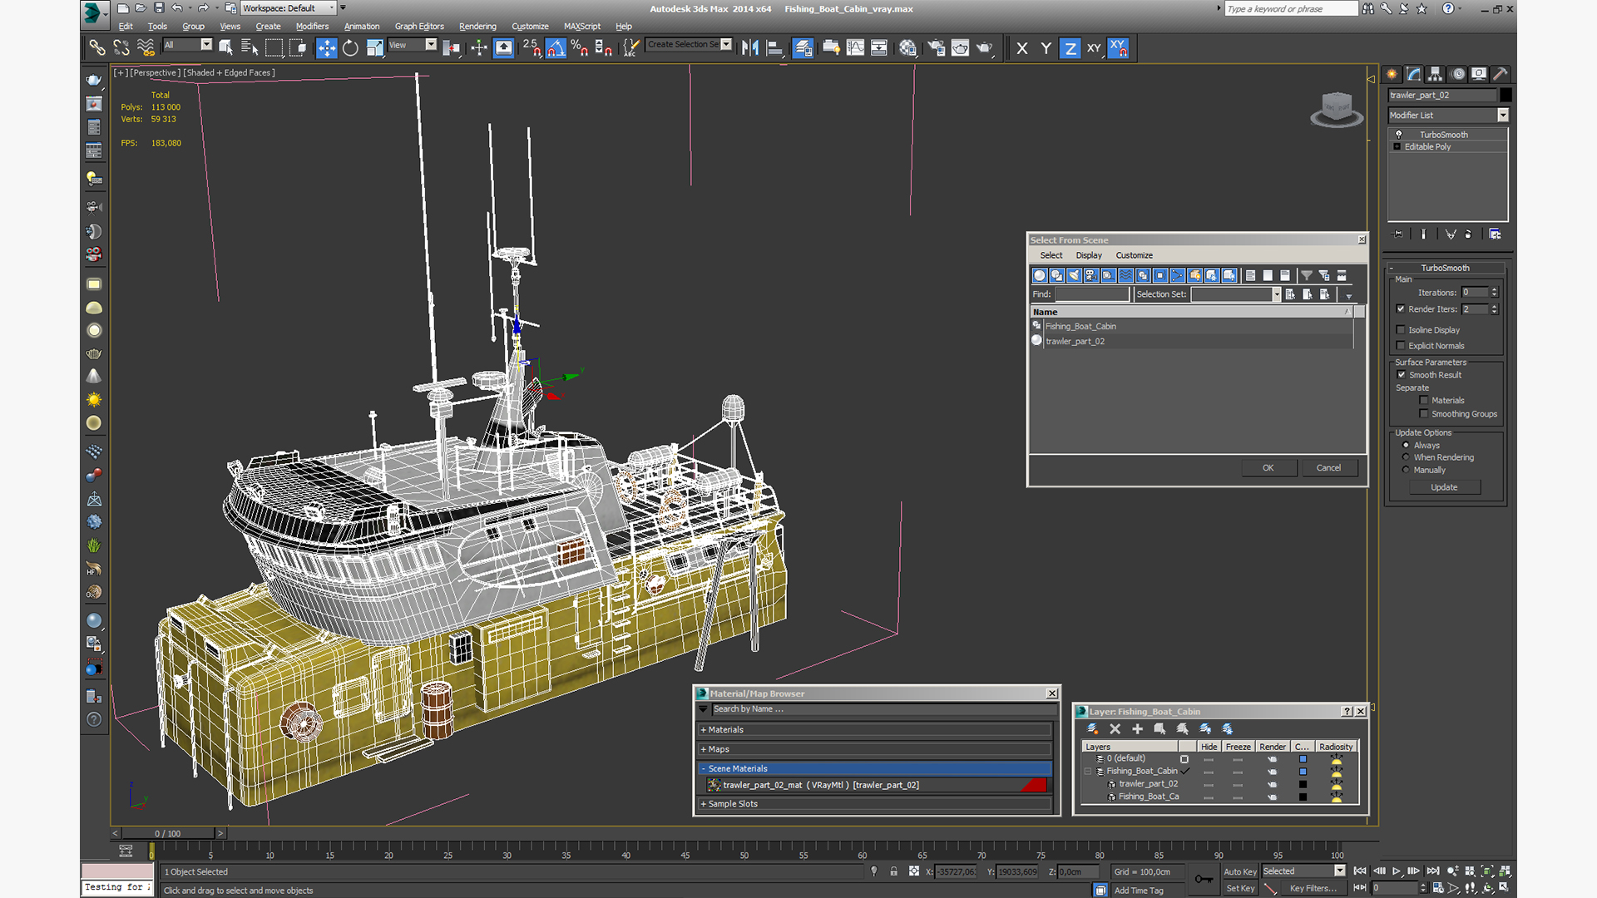Click OK in Select From Scene dialog
The height and width of the screenshot is (898, 1597).
point(1268,468)
